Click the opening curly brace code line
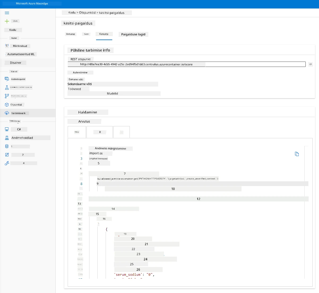This screenshot has width=319, height=293. pos(106,229)
